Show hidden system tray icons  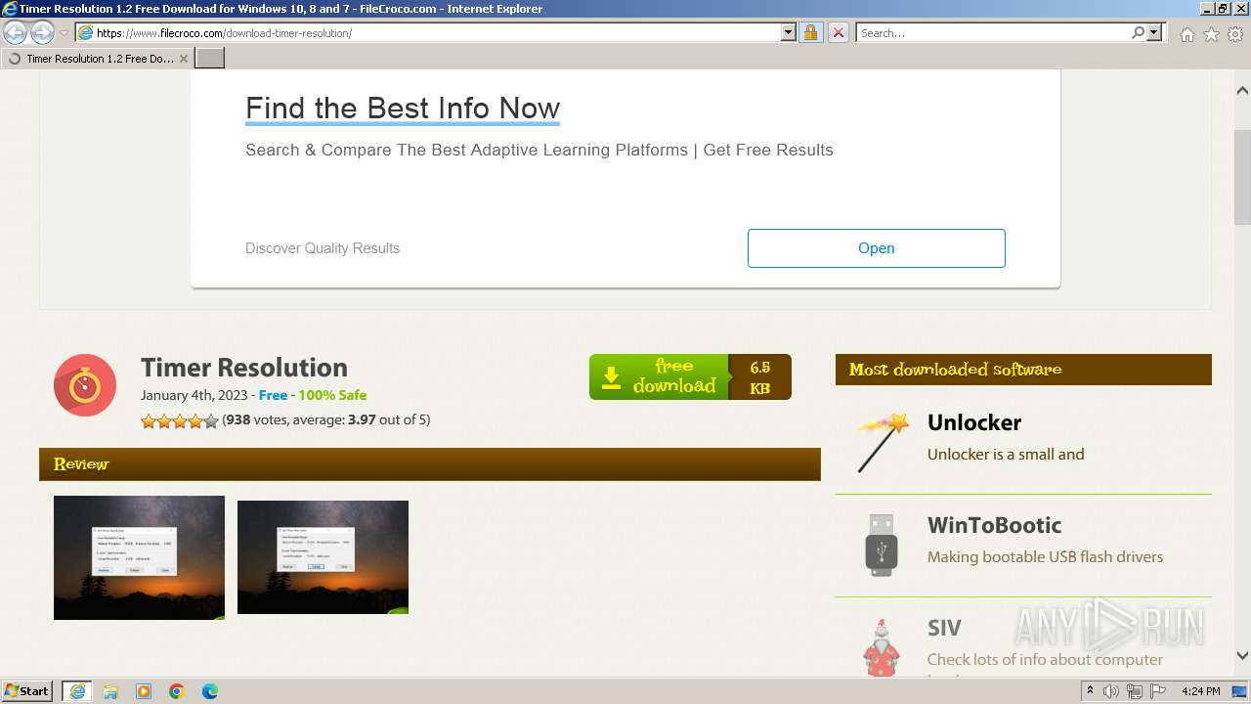[x=1091, y=691]
